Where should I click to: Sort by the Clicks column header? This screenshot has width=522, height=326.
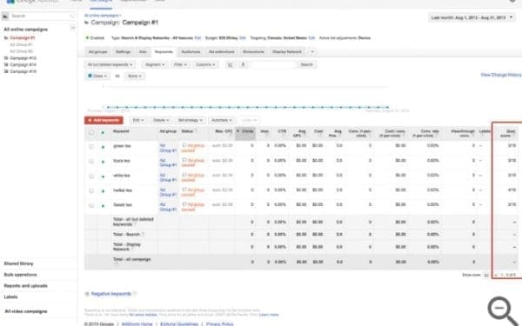[245, 133]
